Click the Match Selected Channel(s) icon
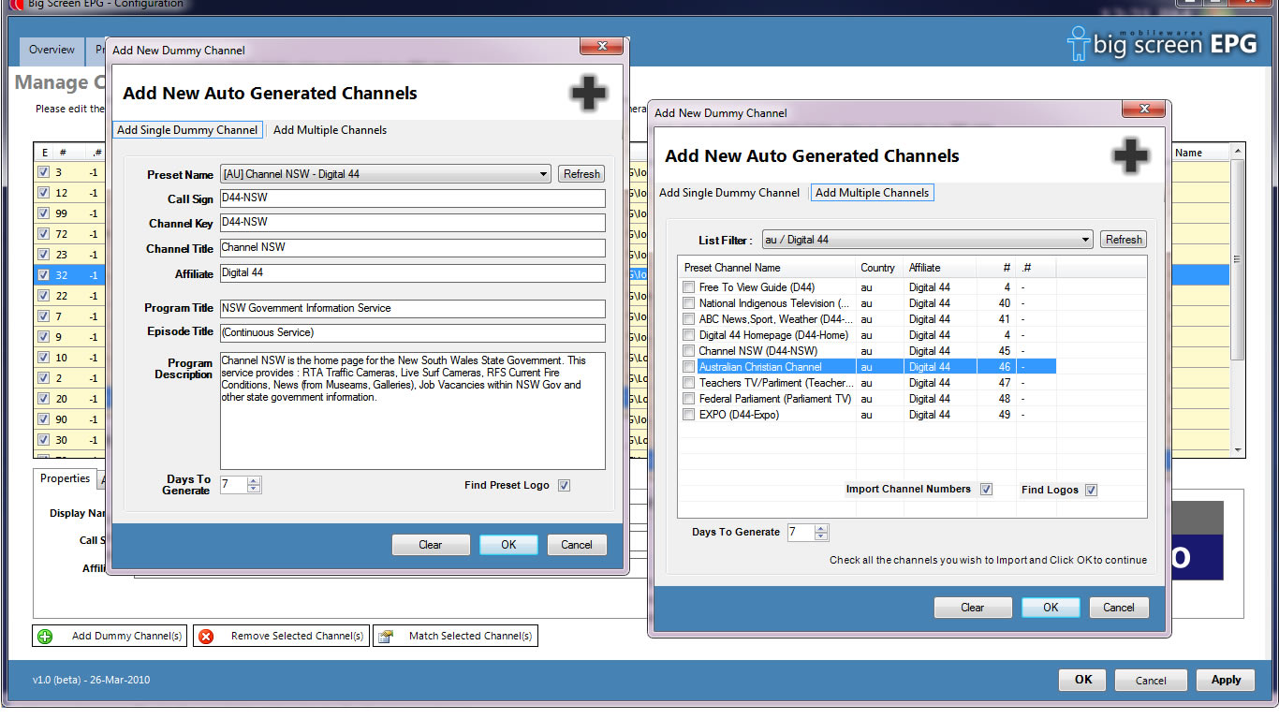This screenshot has width=1279, height=719. coord(386,637)
